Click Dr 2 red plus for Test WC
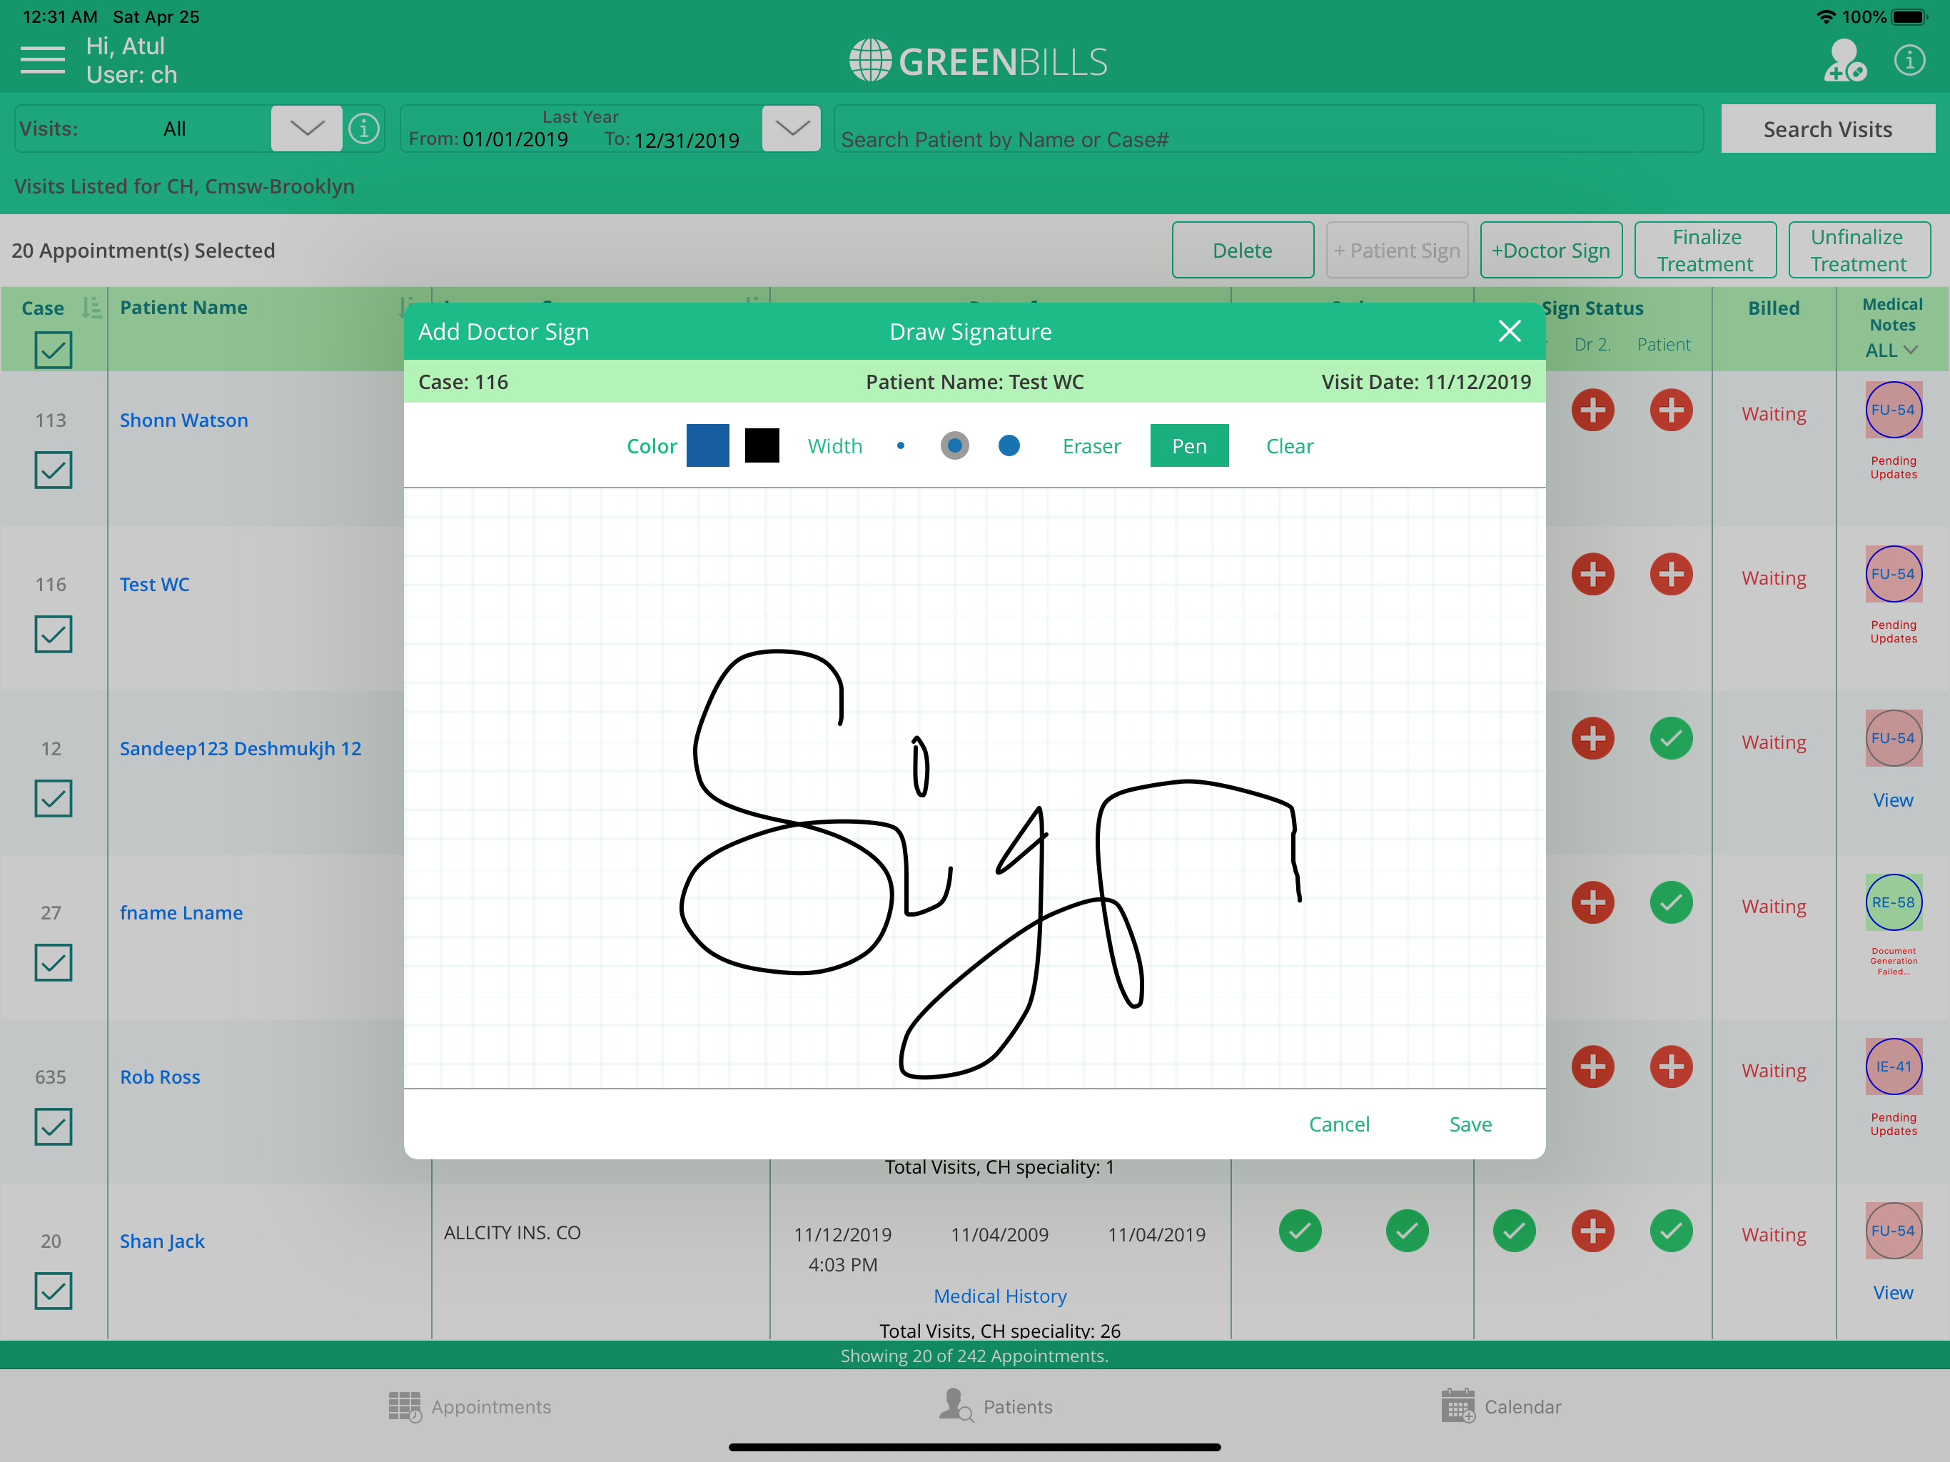Image resolution: width=1950 pixels, height=1462 pixels. [1592, 574]
